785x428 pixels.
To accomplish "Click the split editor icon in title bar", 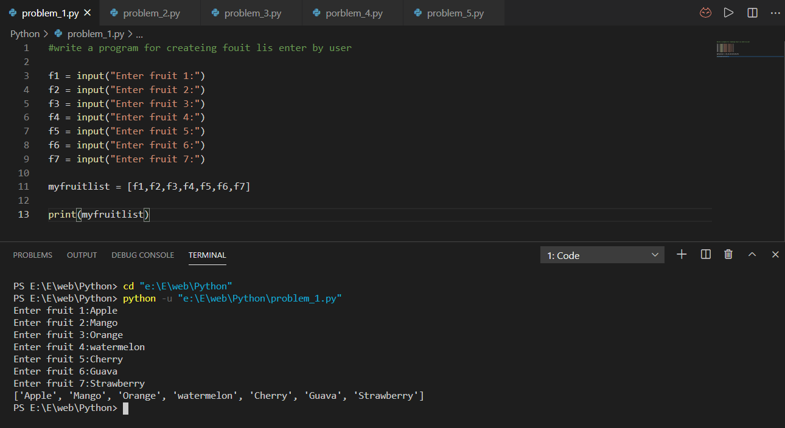I will [x=752, y=12].
